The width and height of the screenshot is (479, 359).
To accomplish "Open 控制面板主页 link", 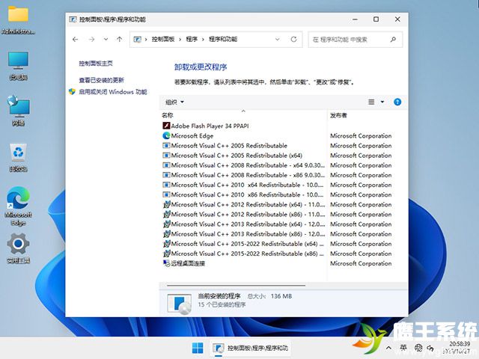I will [x=96, y=63].
